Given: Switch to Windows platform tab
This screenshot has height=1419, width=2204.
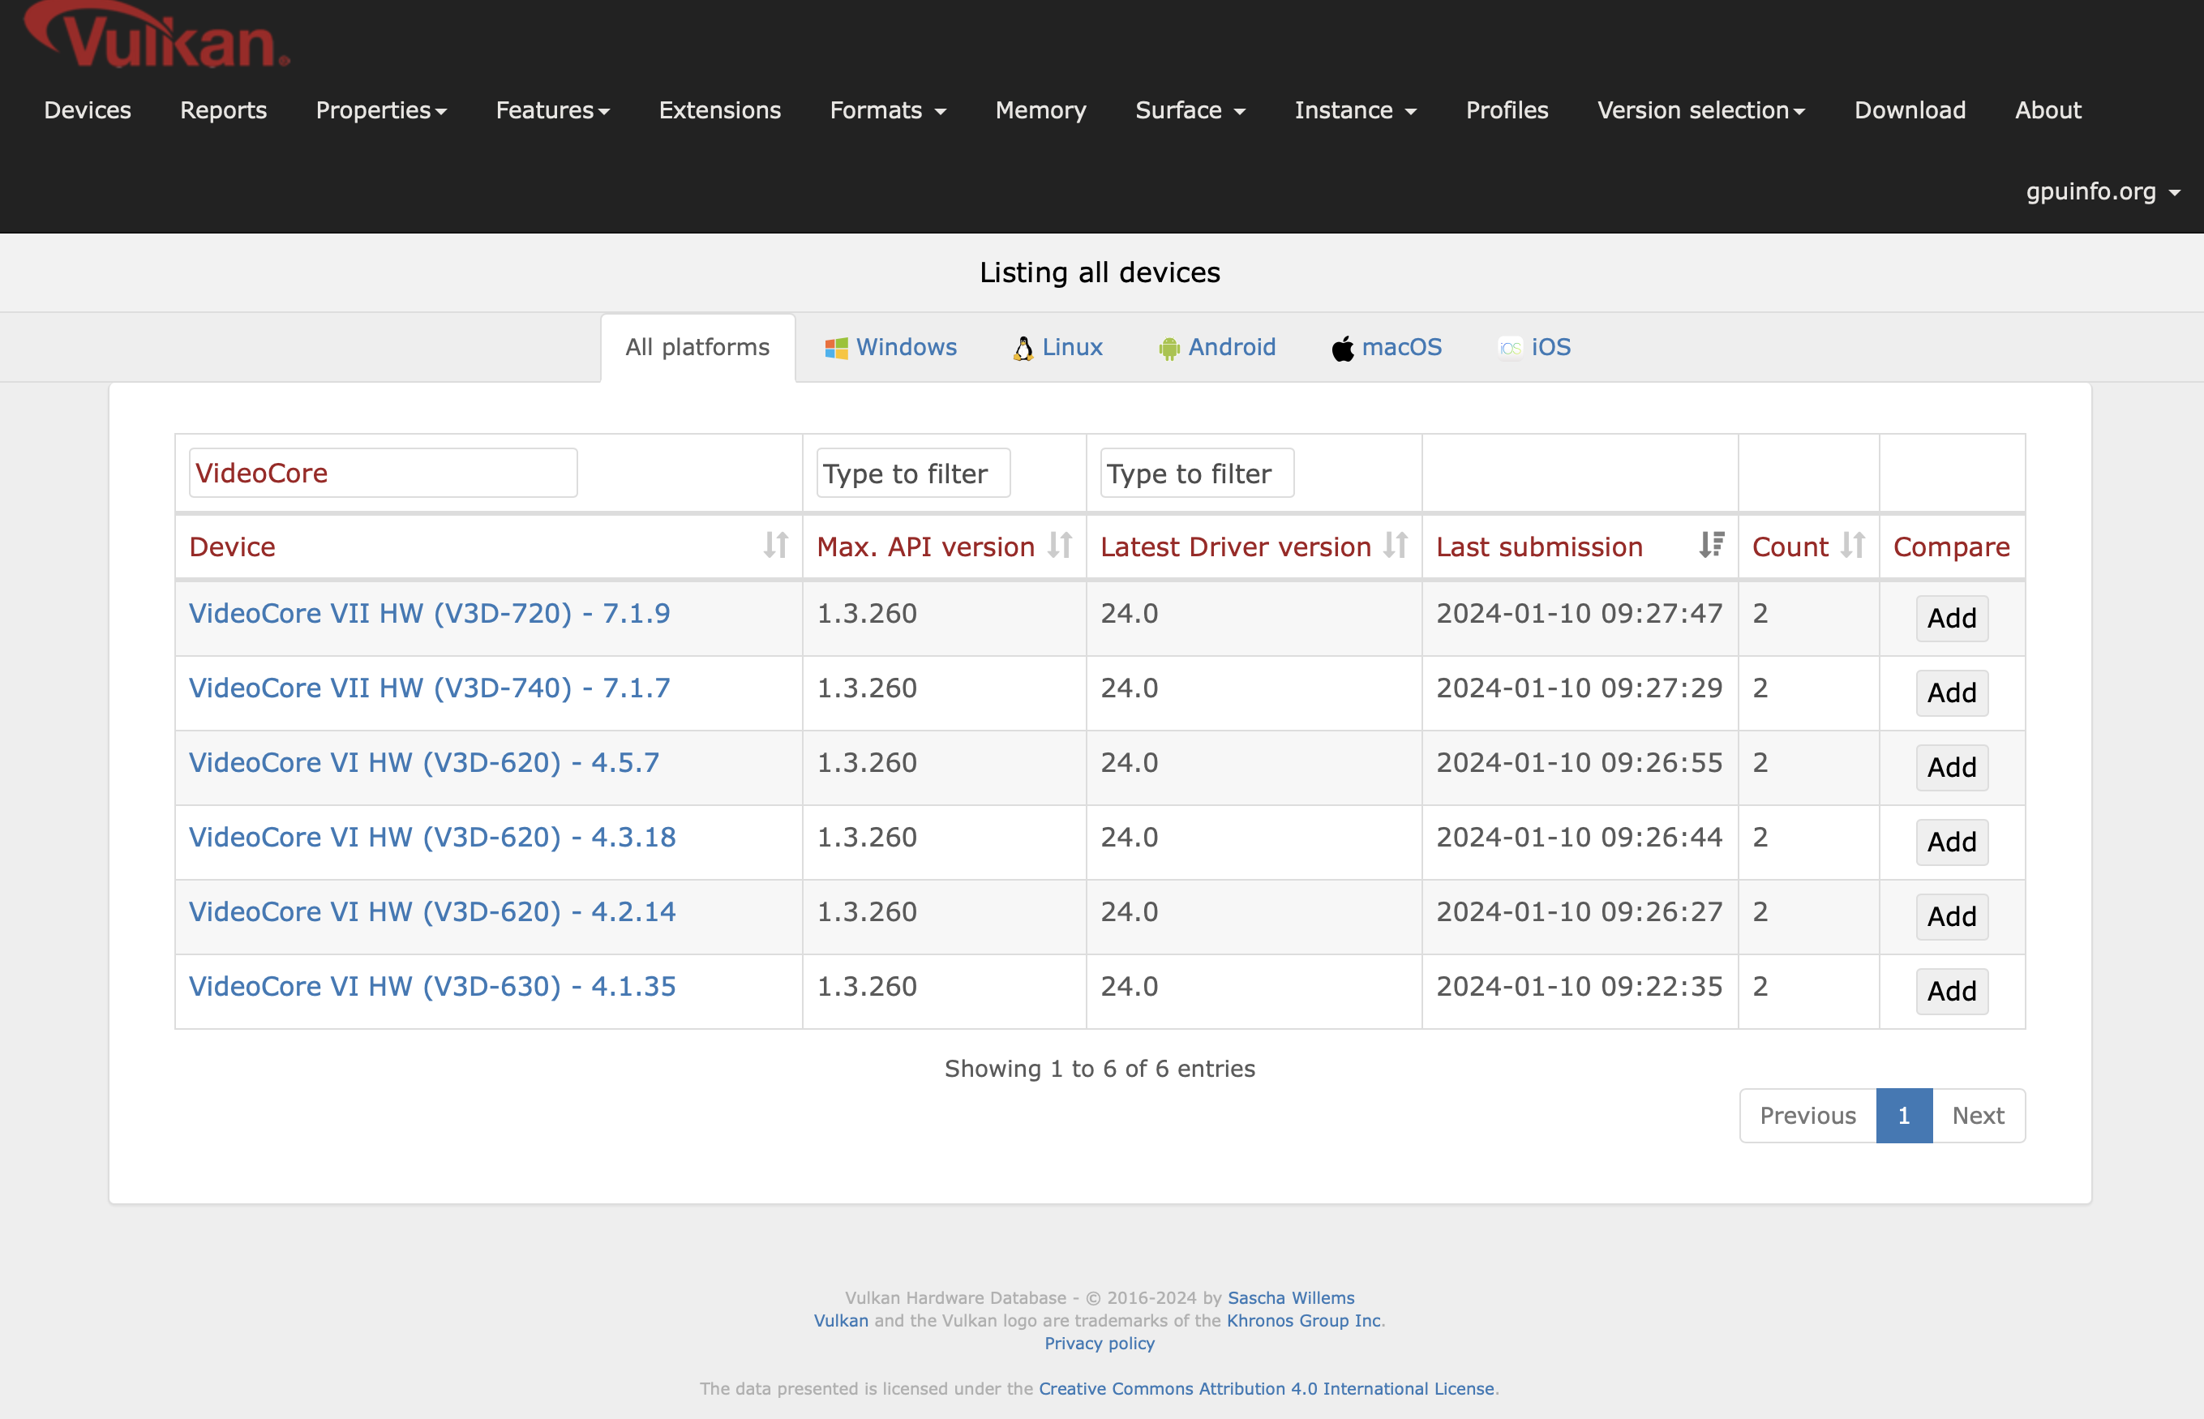Looking at the screenshot, I should pos(890,347).
